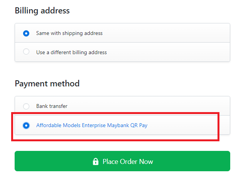
Task: Click the red highlight border around Maybank option
Action: pyautogui.click(x=115, y=113)
